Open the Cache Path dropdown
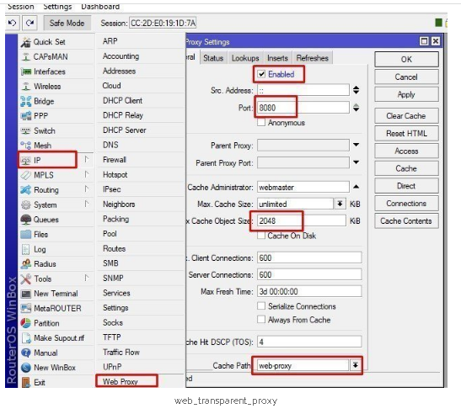 pyautogui.click(x=356, y=365)
